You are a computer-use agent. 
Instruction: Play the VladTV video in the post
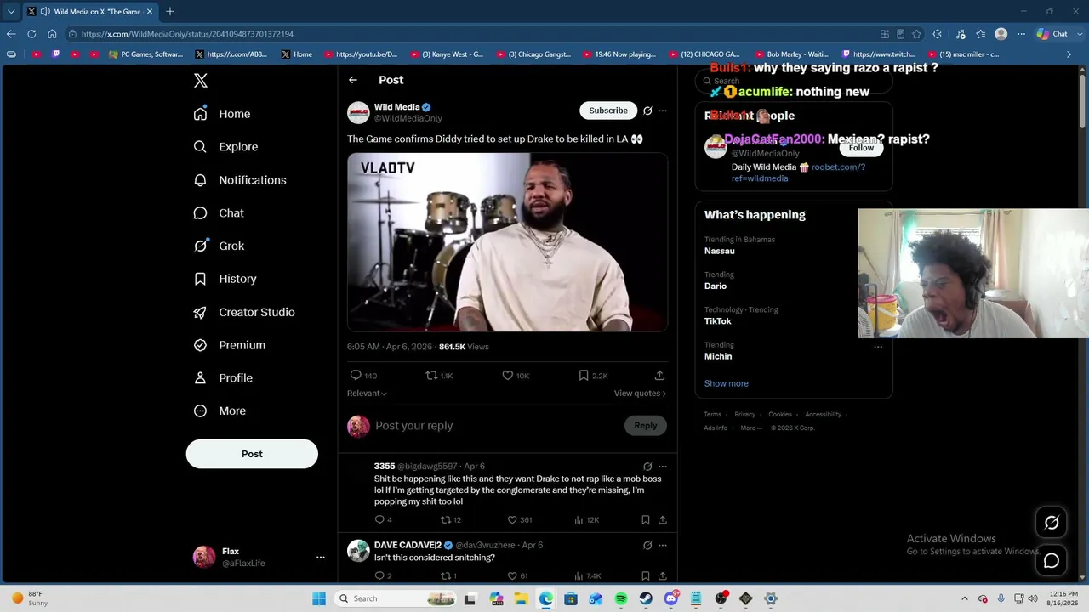click(x=507, y=242)
